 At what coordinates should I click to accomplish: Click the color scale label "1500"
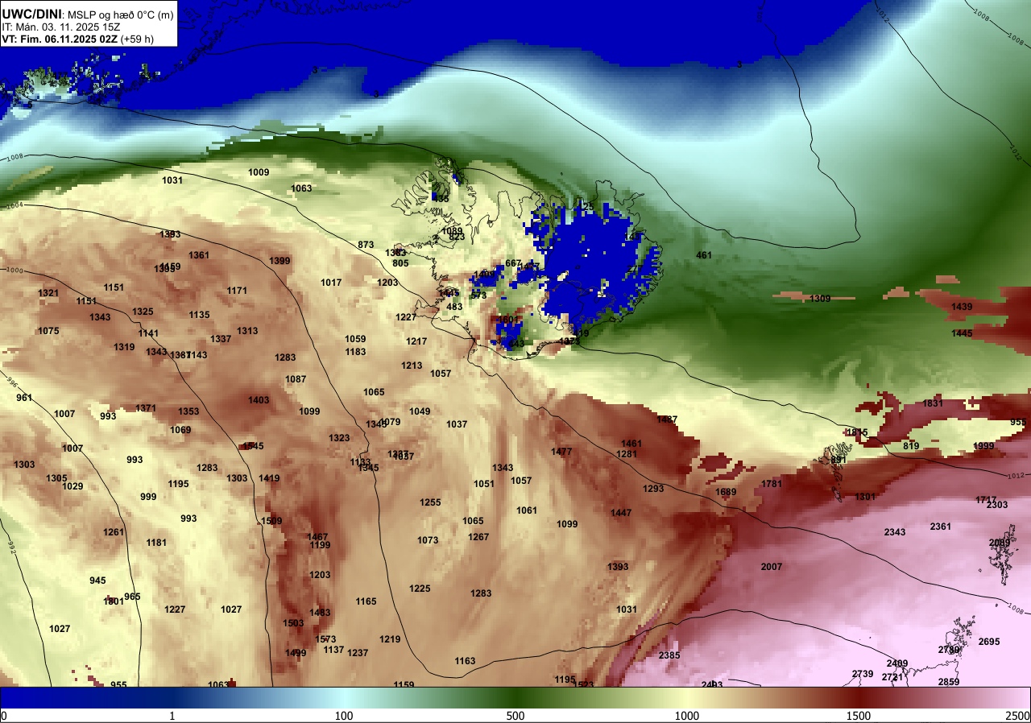click(859, 716)
